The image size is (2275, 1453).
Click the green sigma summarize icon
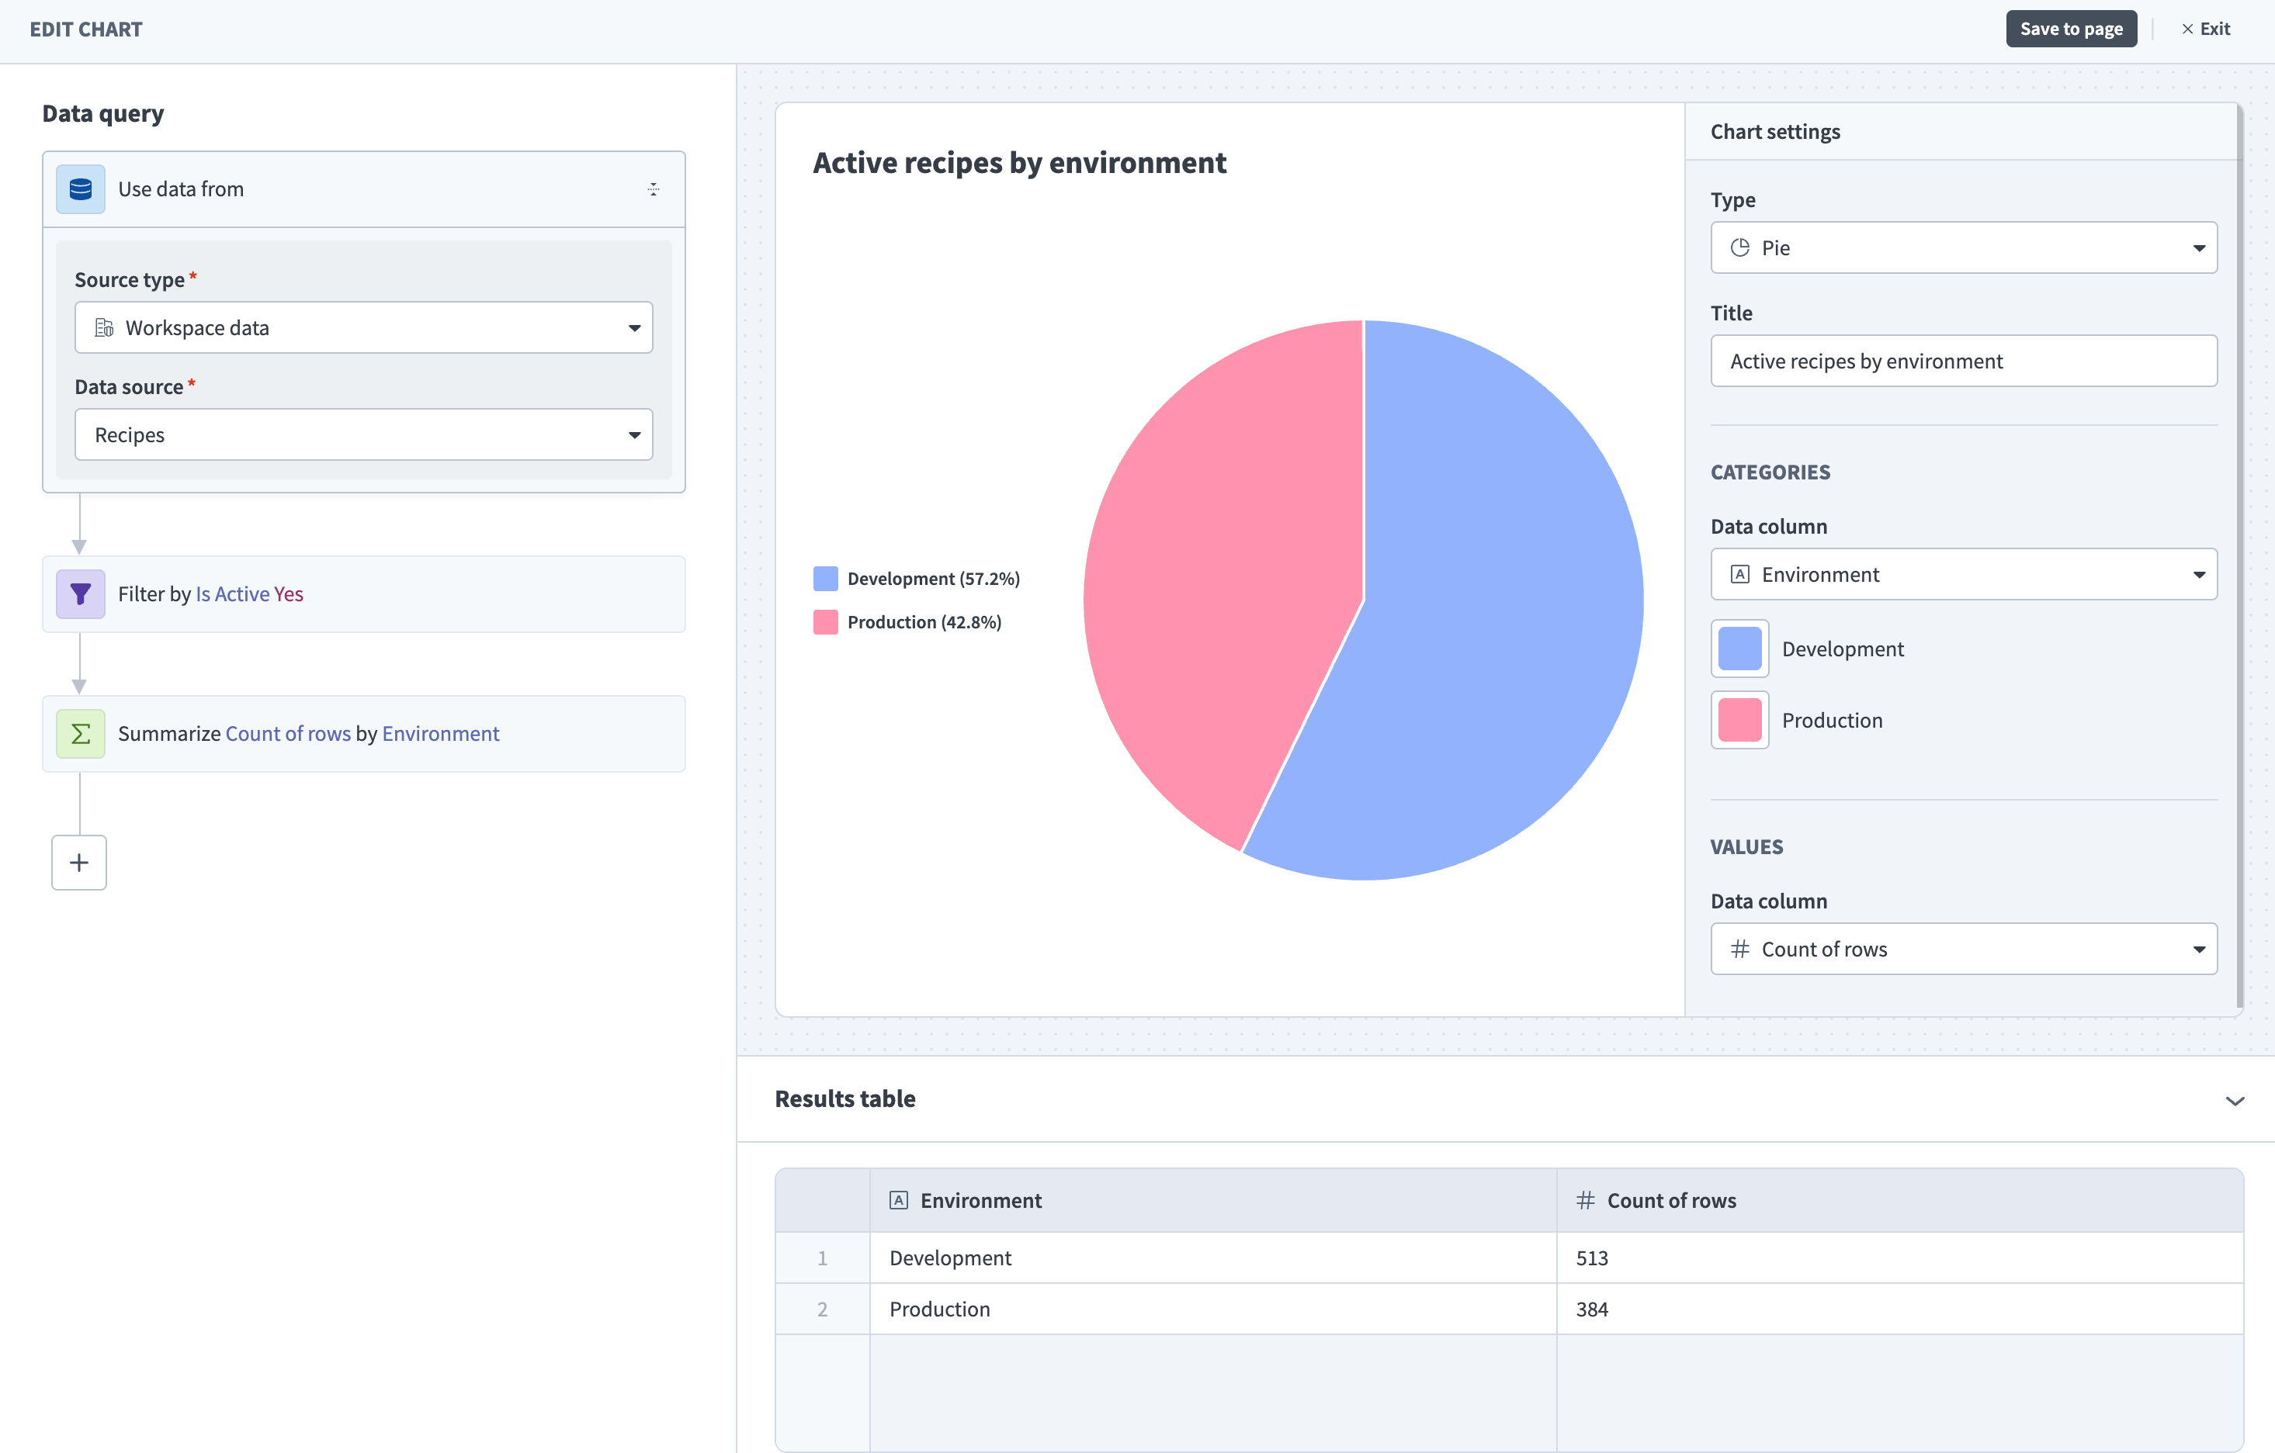pos(80,734)
